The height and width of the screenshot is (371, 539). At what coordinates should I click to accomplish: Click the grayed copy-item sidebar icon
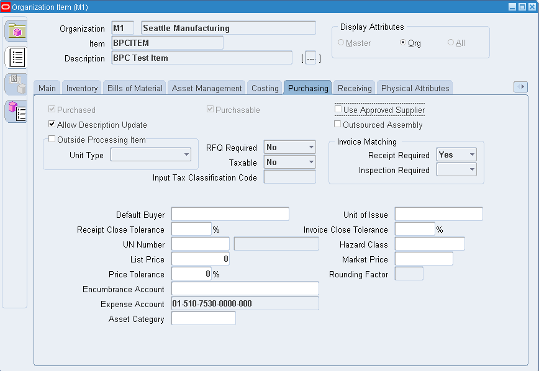tap(16, 85)
